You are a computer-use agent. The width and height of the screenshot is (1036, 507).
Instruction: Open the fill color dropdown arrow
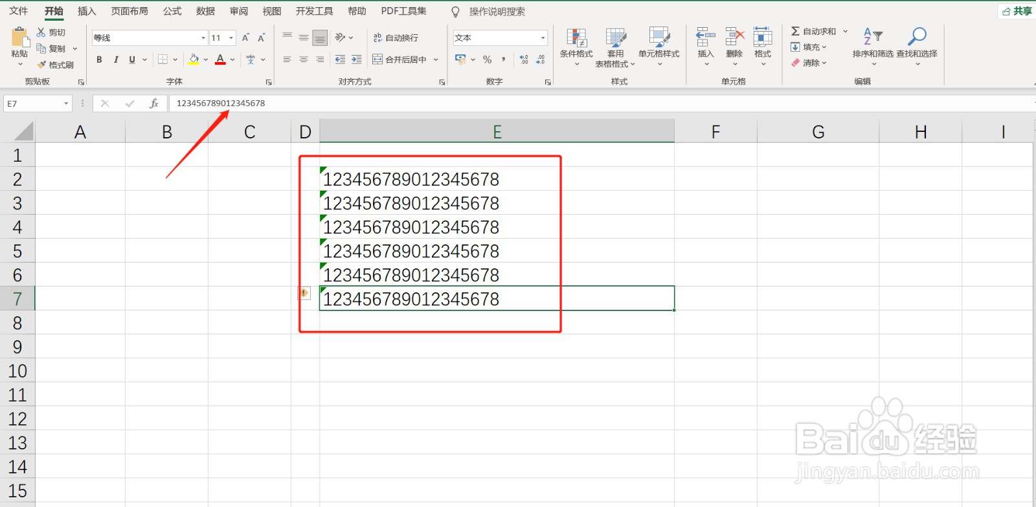click(x=206, y=59)
